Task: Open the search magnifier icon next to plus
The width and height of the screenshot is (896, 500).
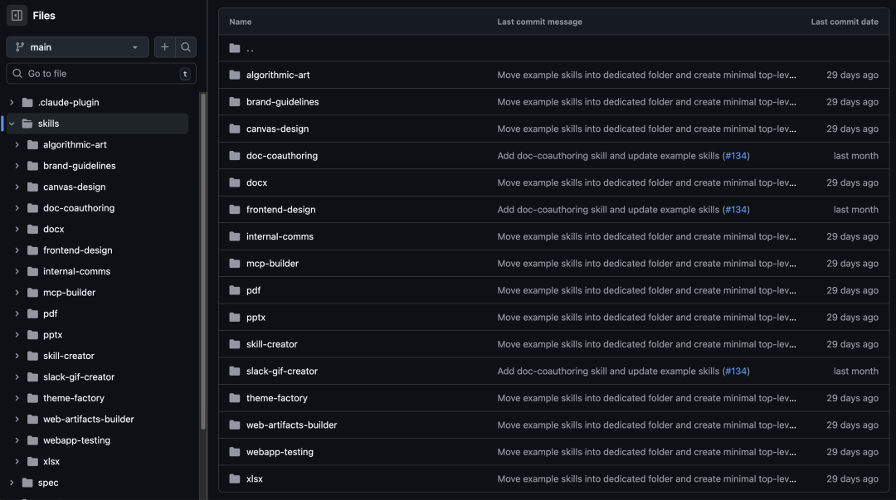Action: (186, 47)
